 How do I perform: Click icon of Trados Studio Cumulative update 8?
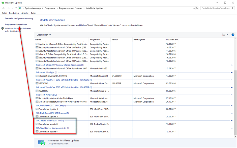[x=37, y=124]
